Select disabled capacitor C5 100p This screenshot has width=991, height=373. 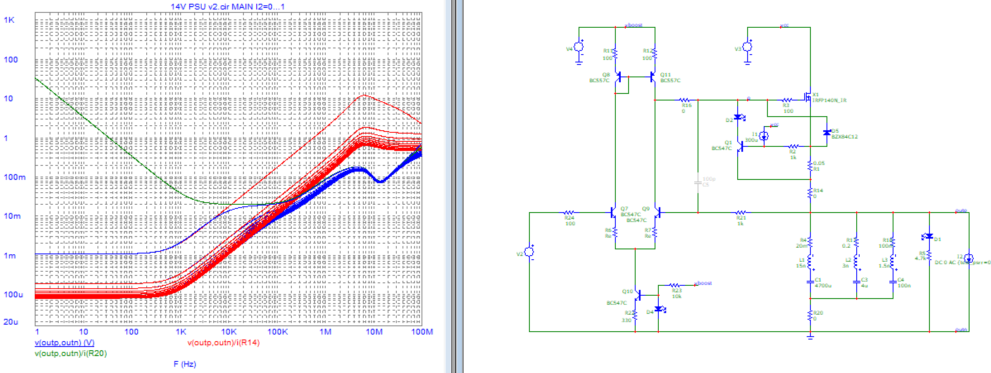point(698,182)
